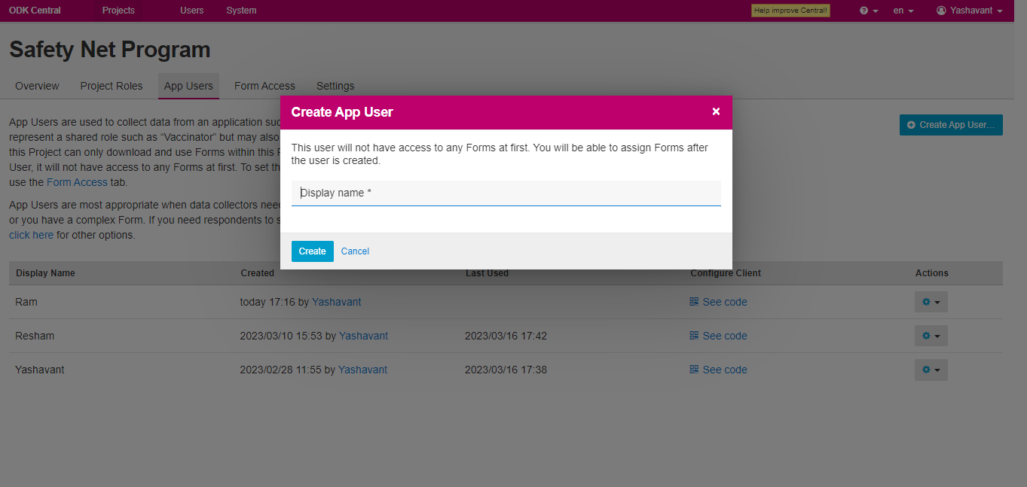Screen dimensions: 1027x487
Task: Go to Projects in top navigation
Action: pos(118,11)
